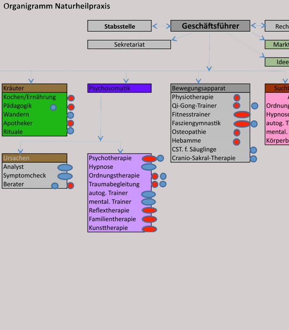Click the blue dot beside Wandern

pos(71,115)
